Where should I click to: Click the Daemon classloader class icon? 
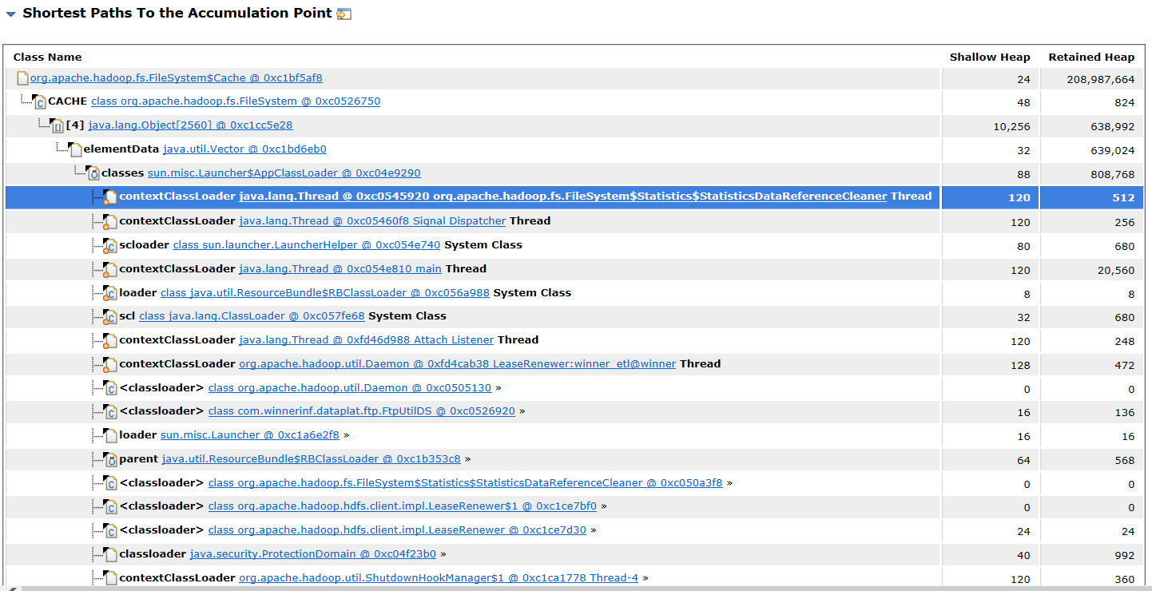(x=111, y=388)
